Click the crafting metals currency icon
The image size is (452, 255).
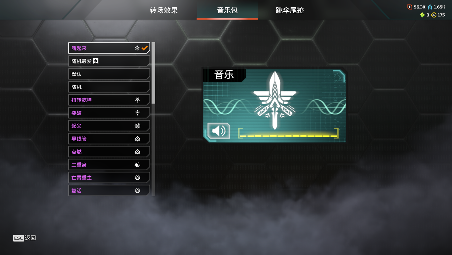point(430,7)
